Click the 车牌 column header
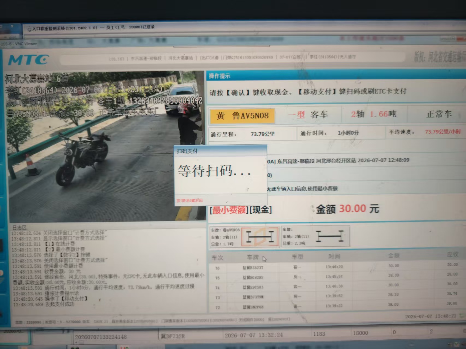The height and width of the screenshot is (349, 466). [x=253, y=257]
